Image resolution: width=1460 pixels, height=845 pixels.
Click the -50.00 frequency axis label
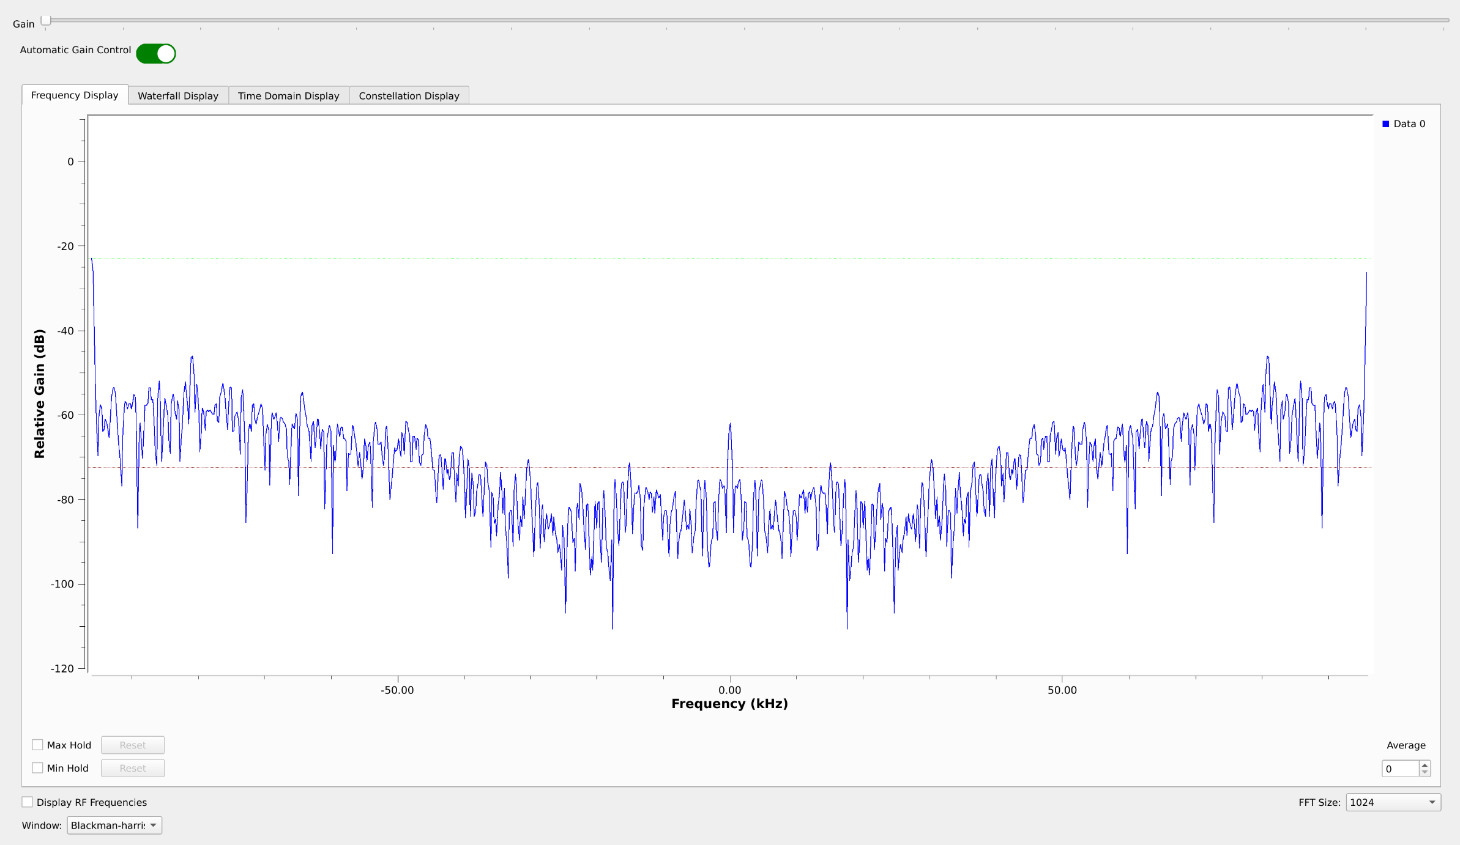(x=397, y=690)
